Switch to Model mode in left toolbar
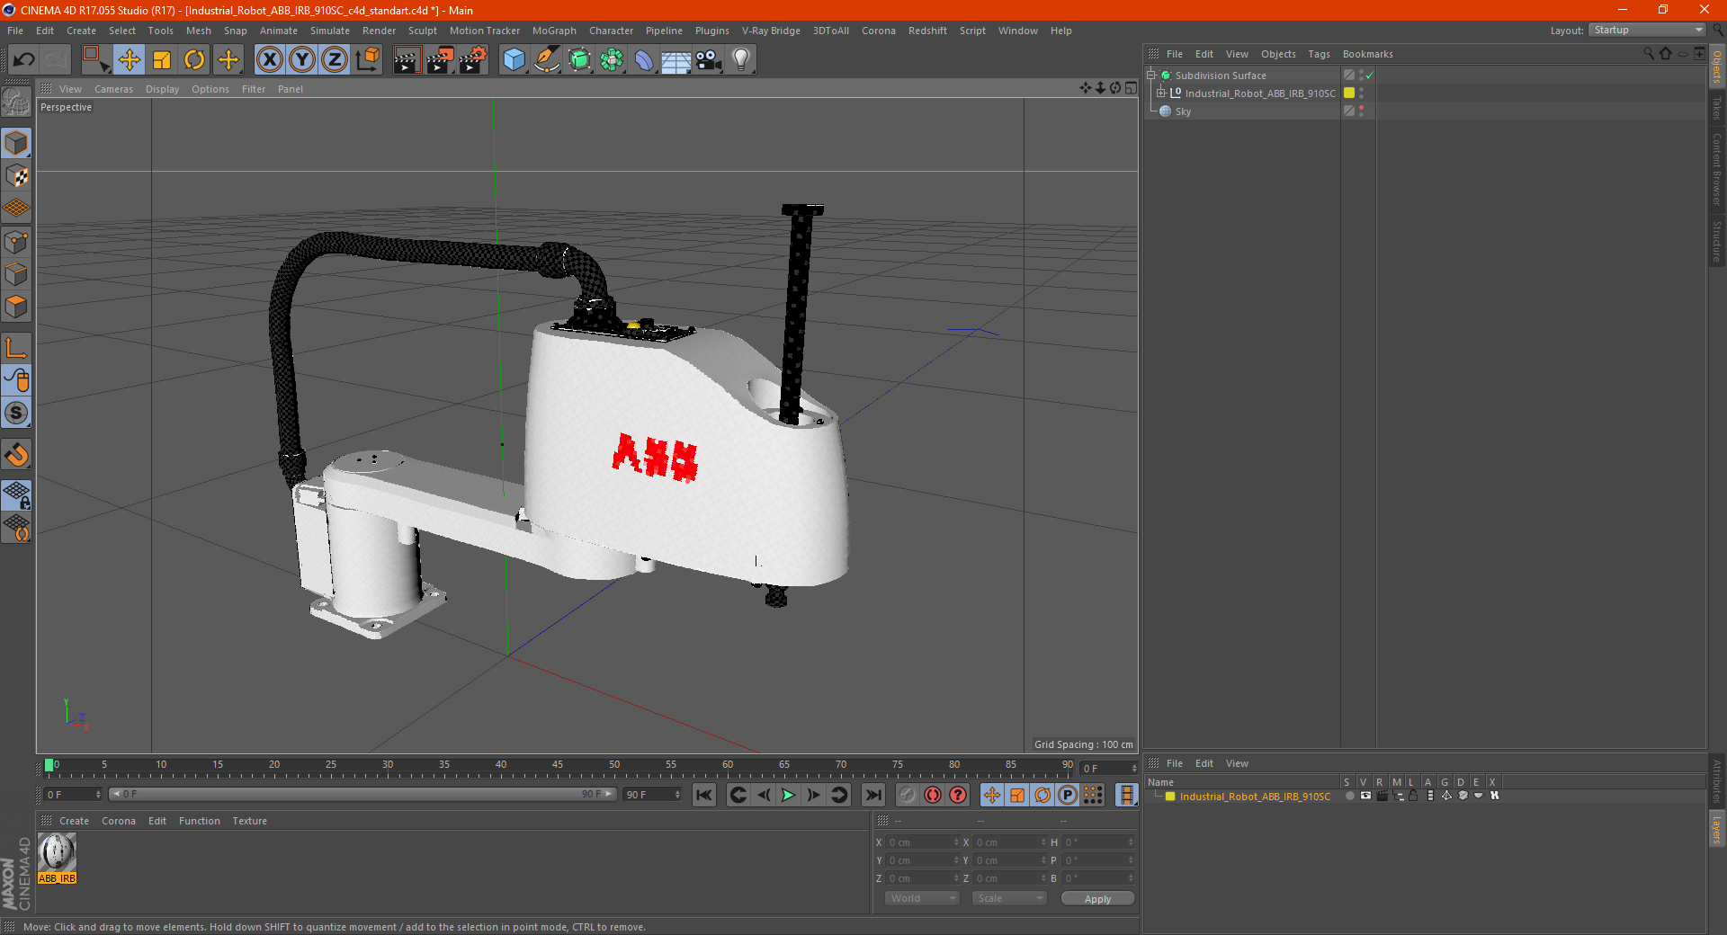1727x935 pixels. click(x=16, y=144)
